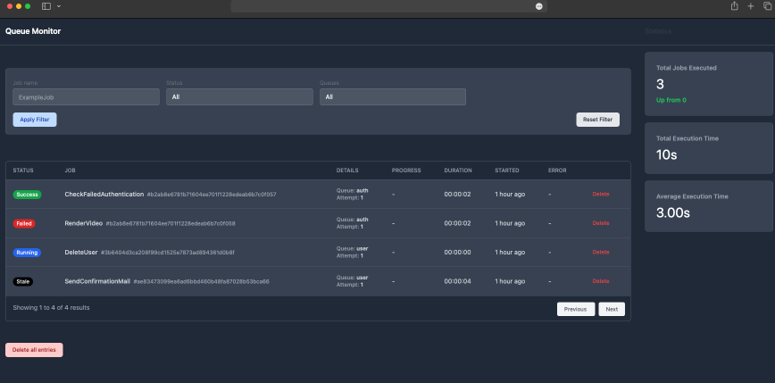Click the Running status badge

point(27,253)
